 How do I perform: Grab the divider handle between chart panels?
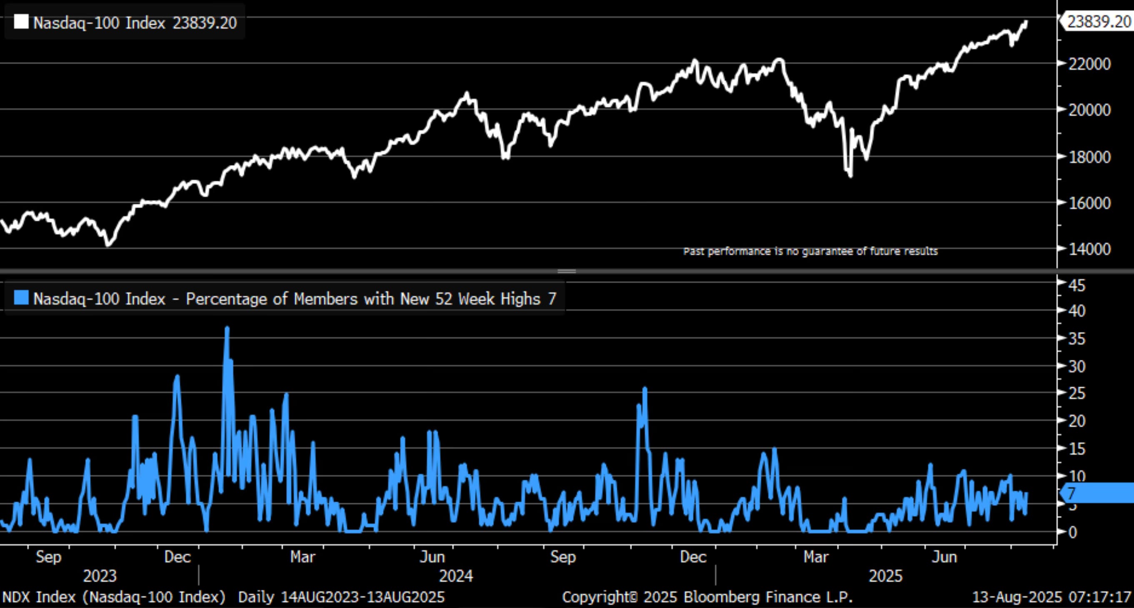567,271
